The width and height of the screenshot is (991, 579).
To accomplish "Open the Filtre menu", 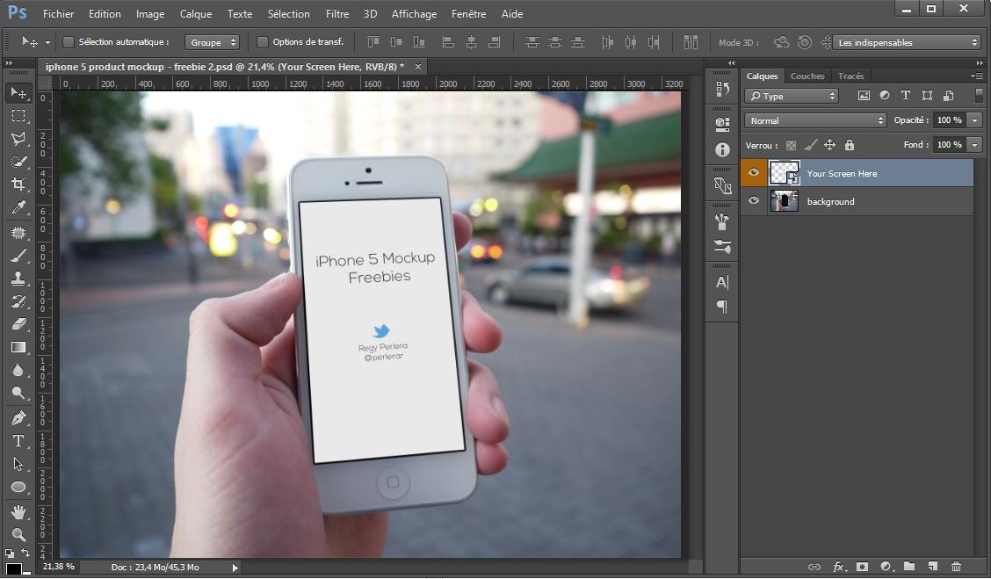I will coord(336,13).
